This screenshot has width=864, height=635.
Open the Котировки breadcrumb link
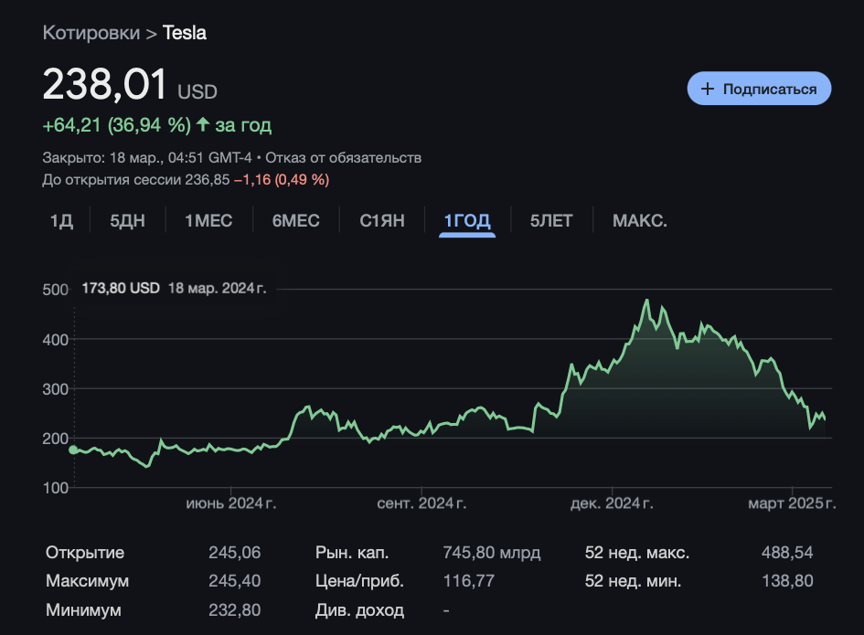pos(91,33)
